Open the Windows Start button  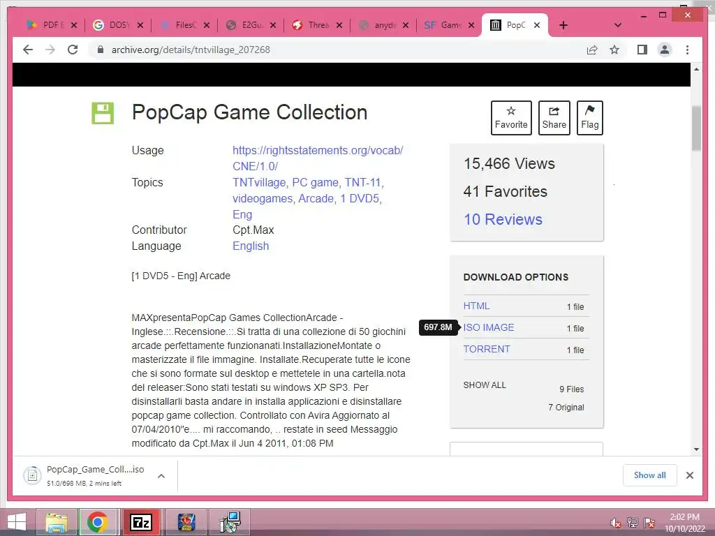point(17,522)
